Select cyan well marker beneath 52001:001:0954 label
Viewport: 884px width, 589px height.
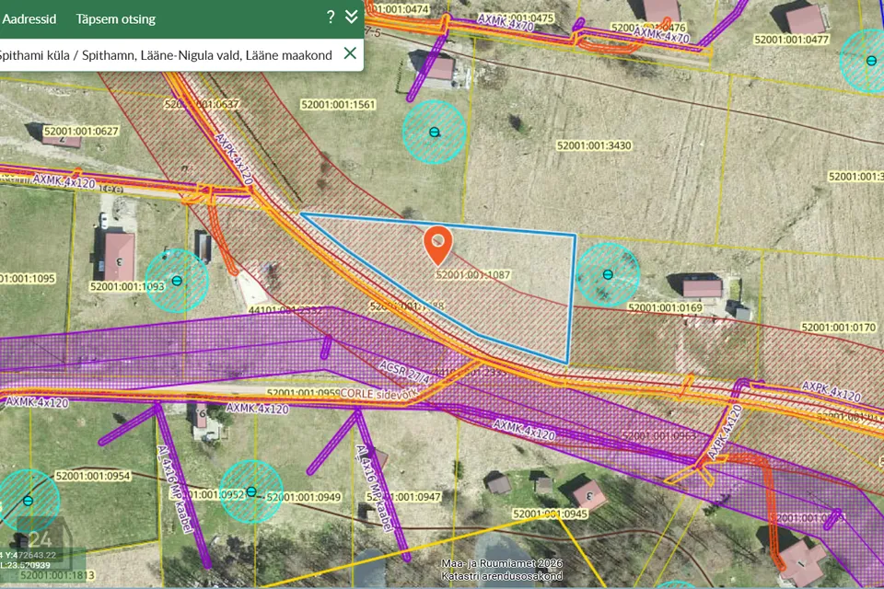click(29, 501)
